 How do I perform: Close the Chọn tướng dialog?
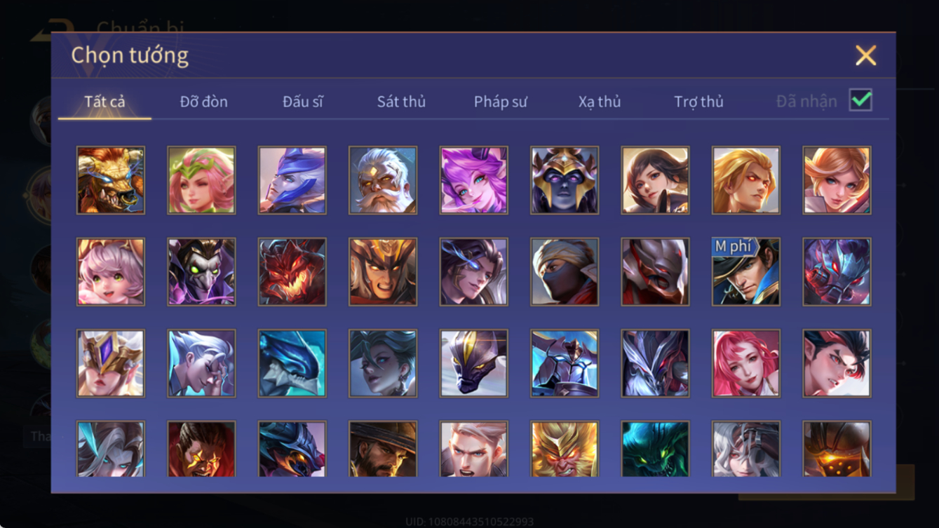coord(865,55)
